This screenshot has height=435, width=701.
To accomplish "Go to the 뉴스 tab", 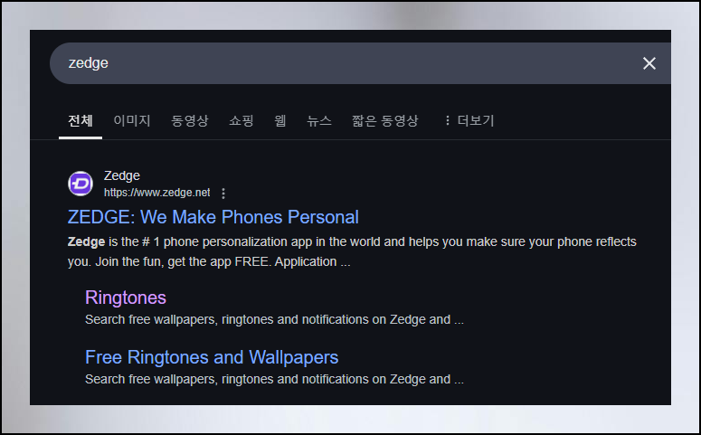I will (x=319, y=120).
